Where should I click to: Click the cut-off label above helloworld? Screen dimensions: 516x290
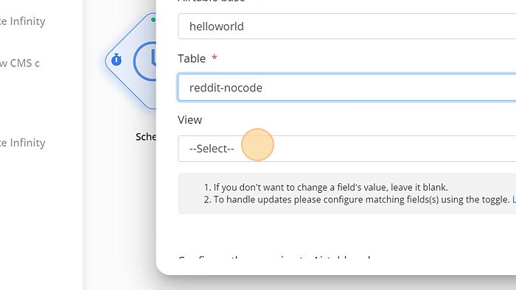click(212, 1)
